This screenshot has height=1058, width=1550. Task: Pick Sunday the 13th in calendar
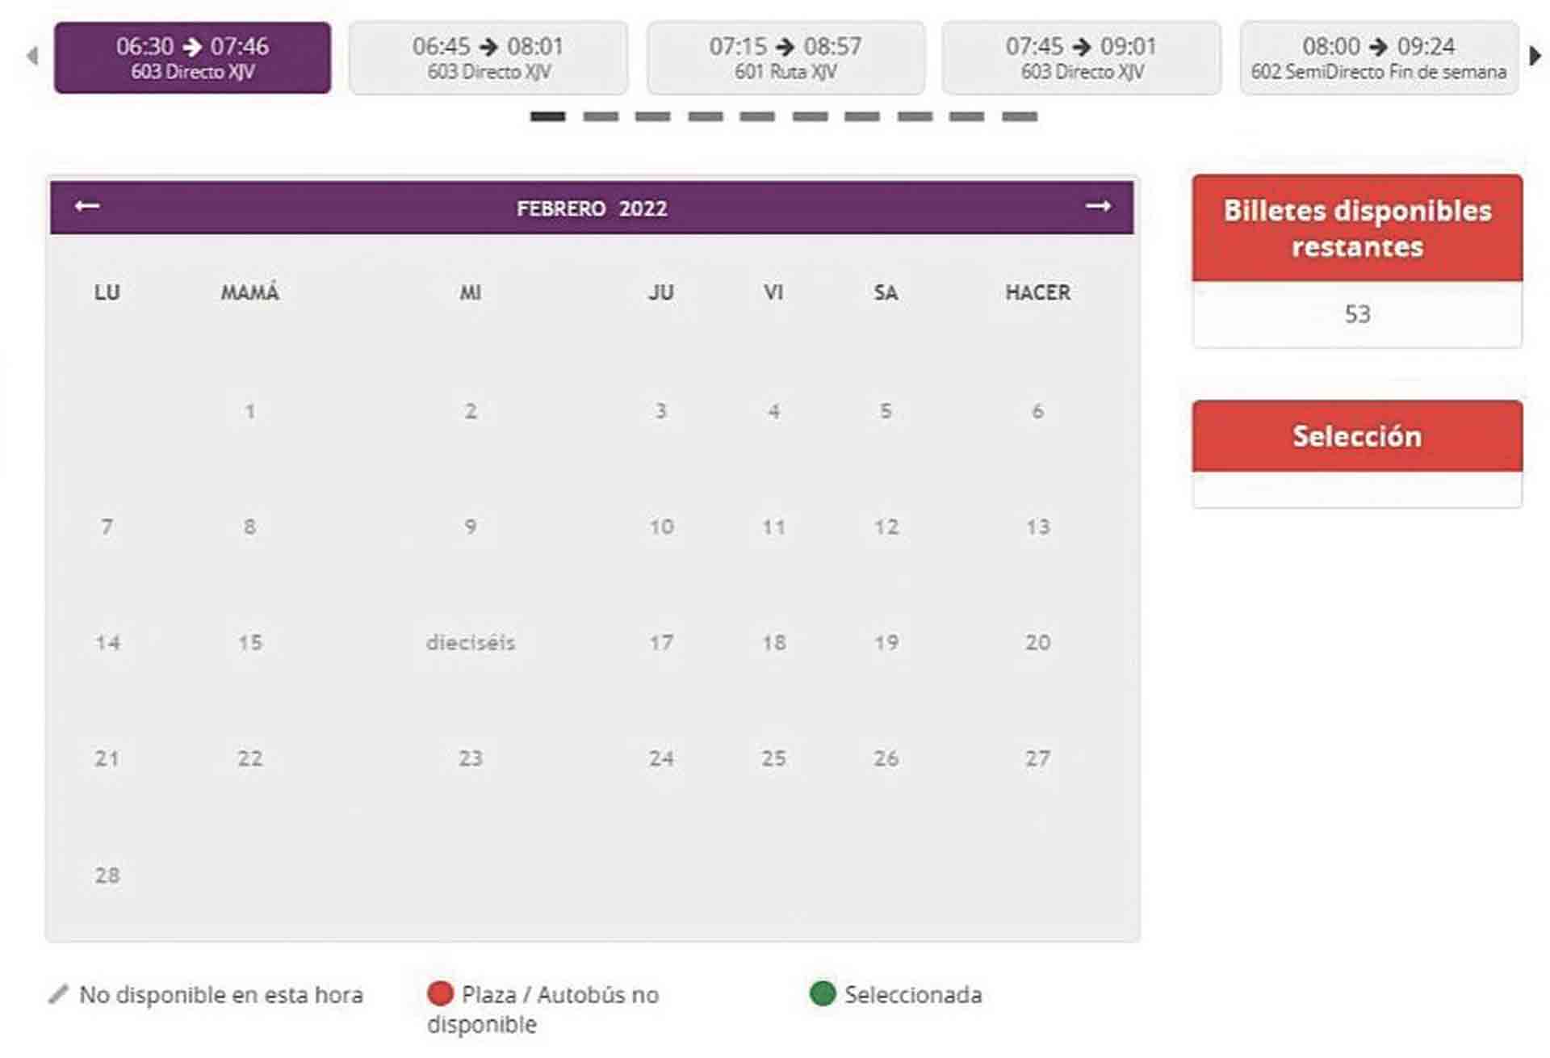pos(1037,527)
